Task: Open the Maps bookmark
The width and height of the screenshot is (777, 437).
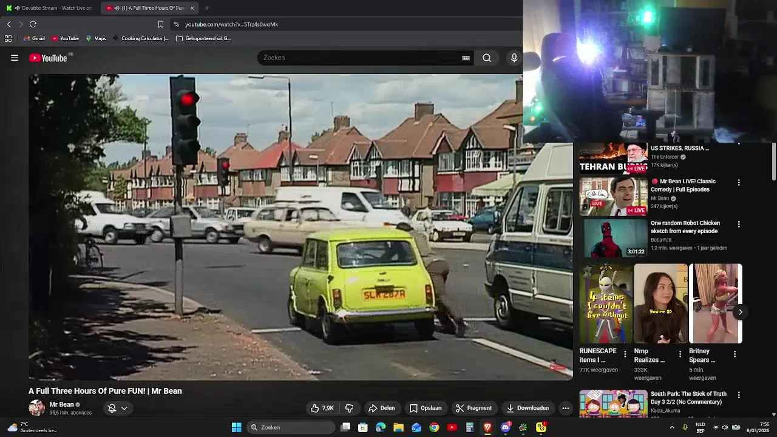Action: (x=96, y=38)
